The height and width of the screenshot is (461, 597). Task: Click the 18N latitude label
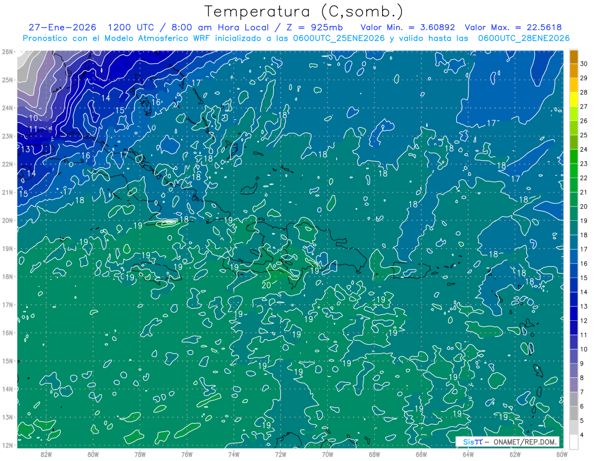tap(7, 276)
